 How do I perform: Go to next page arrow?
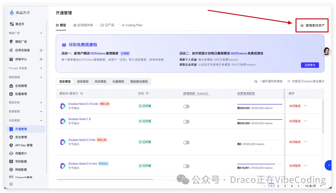(298, 186)
